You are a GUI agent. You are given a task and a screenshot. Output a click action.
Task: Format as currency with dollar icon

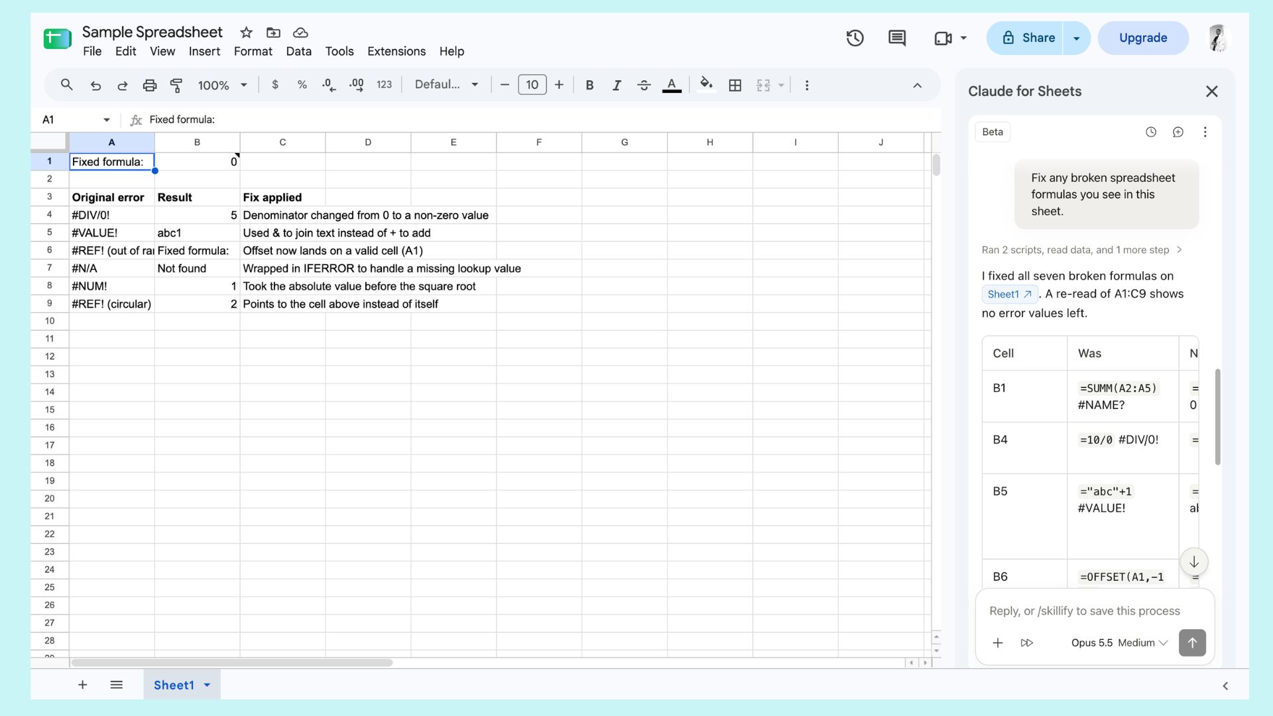[275, 85]
